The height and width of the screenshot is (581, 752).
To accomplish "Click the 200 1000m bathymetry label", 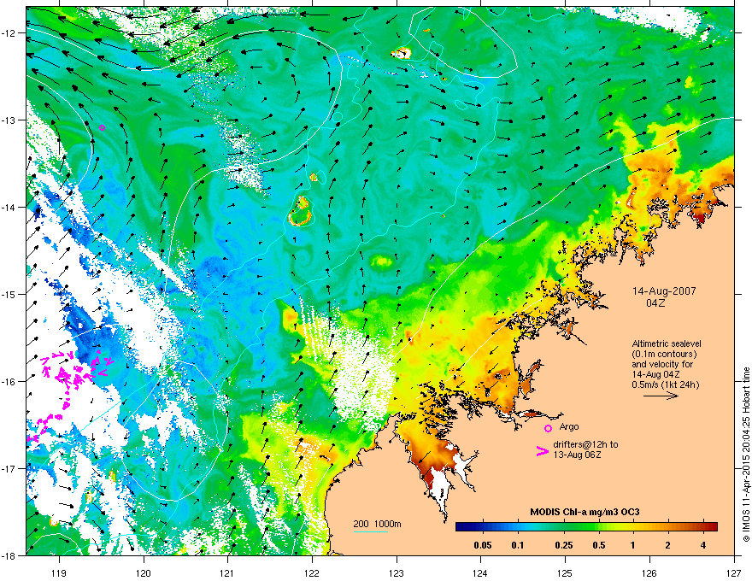I will click(377, 524).
